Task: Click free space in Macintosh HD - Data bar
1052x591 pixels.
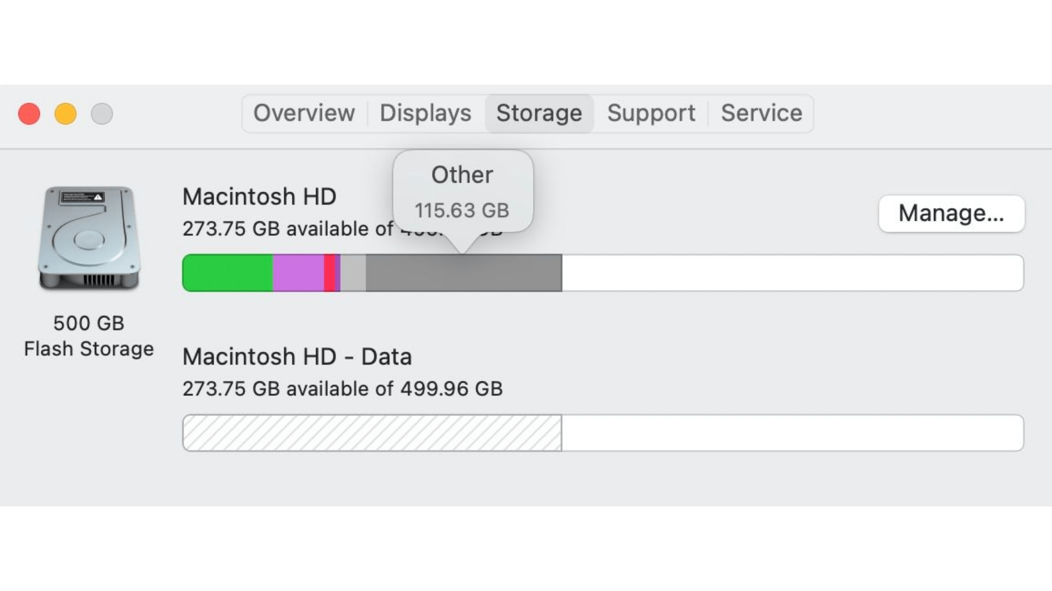Action: pyautogui.click(x=792, y=433)
